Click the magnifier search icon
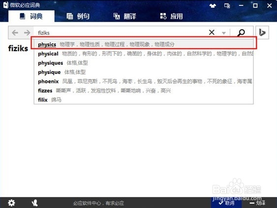 [x=241, y=33]
